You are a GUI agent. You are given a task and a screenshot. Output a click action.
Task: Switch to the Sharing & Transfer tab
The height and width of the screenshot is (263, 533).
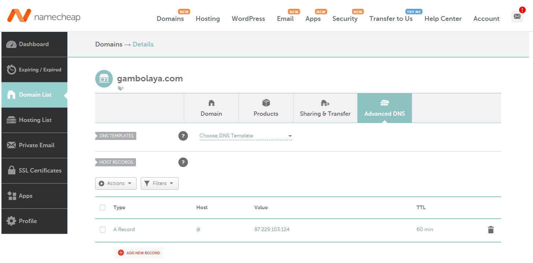[325, 108]
